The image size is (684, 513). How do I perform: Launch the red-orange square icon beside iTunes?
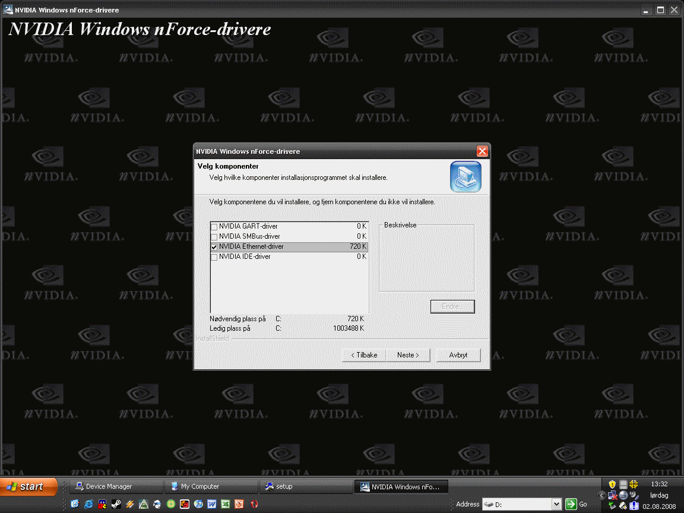point(184,504)
